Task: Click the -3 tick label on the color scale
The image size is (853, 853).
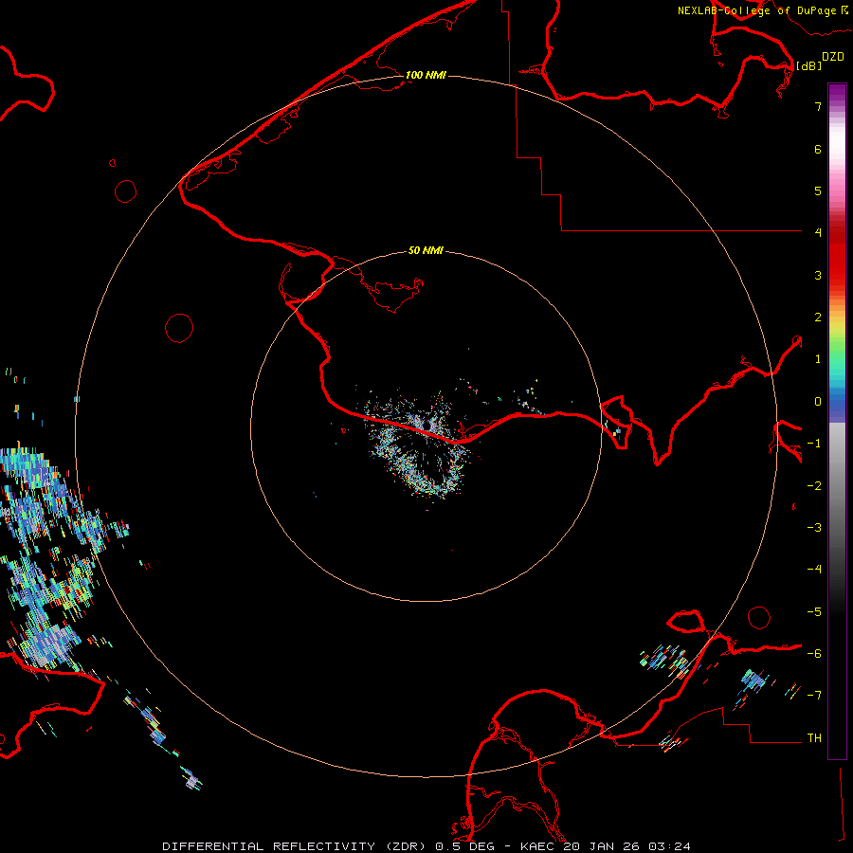Action: [814, 528]
